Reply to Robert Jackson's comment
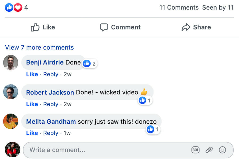 [51, 104]
